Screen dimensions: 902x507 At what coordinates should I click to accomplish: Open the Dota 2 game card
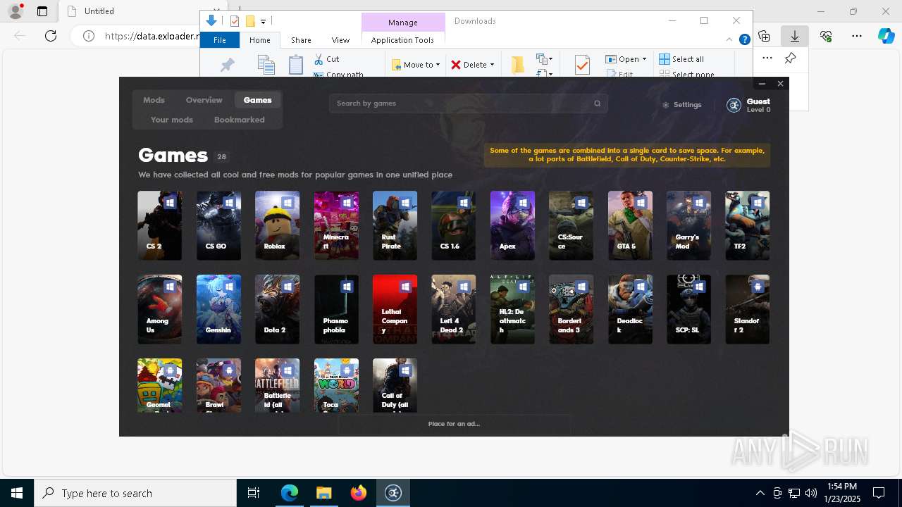point(278,309)
